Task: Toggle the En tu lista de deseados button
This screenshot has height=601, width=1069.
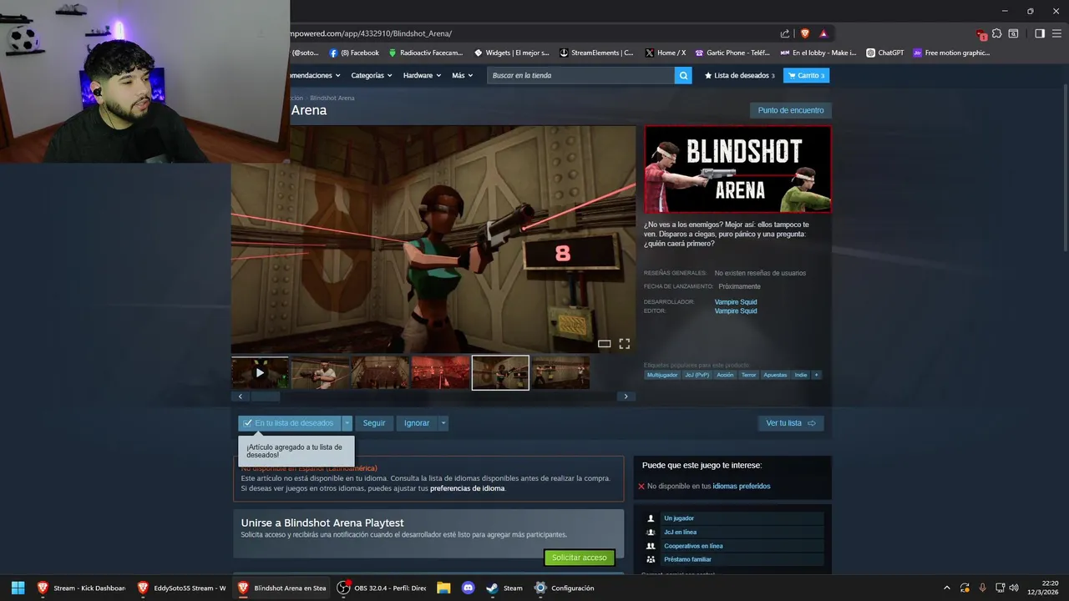Action: tap(289, 423)
